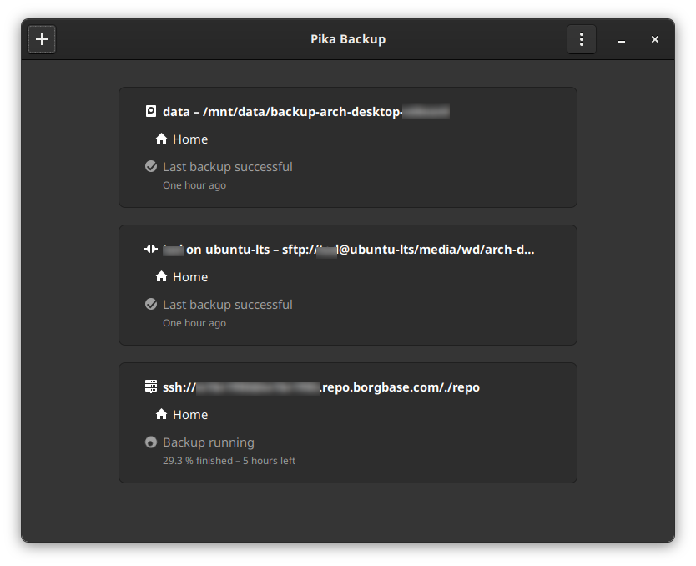696x566 pixels.
Task: Click the running backup progress indicator icon
Action: point(151,442)
